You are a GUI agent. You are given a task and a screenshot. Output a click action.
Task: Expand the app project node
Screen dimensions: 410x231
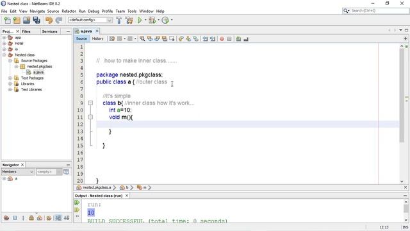click(4, 38)
